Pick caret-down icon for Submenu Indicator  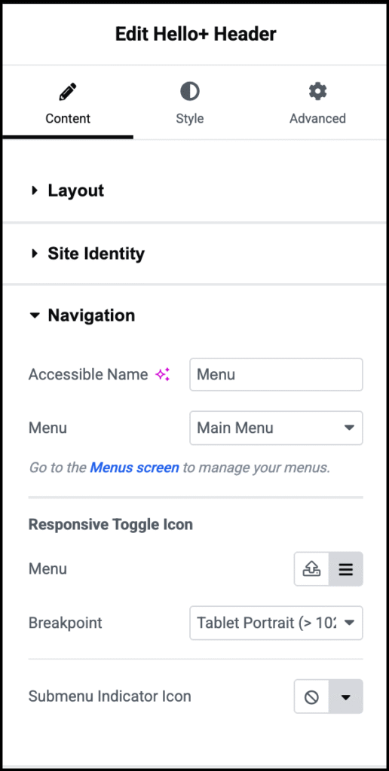click(346, 696)
